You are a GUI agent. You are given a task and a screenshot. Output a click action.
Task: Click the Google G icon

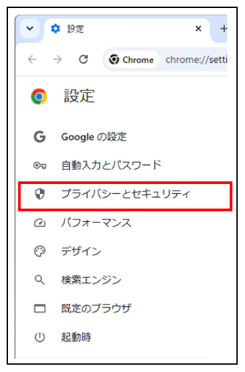coord(40,137)
